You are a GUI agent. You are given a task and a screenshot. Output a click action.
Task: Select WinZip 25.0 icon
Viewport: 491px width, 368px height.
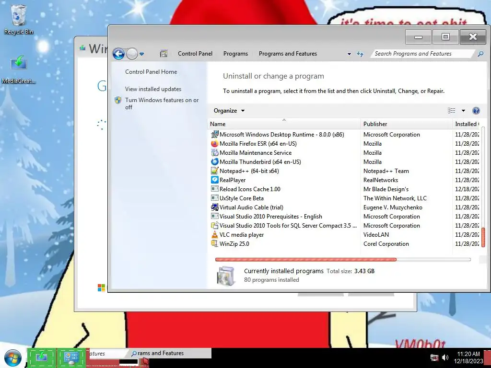coord(214,243)
